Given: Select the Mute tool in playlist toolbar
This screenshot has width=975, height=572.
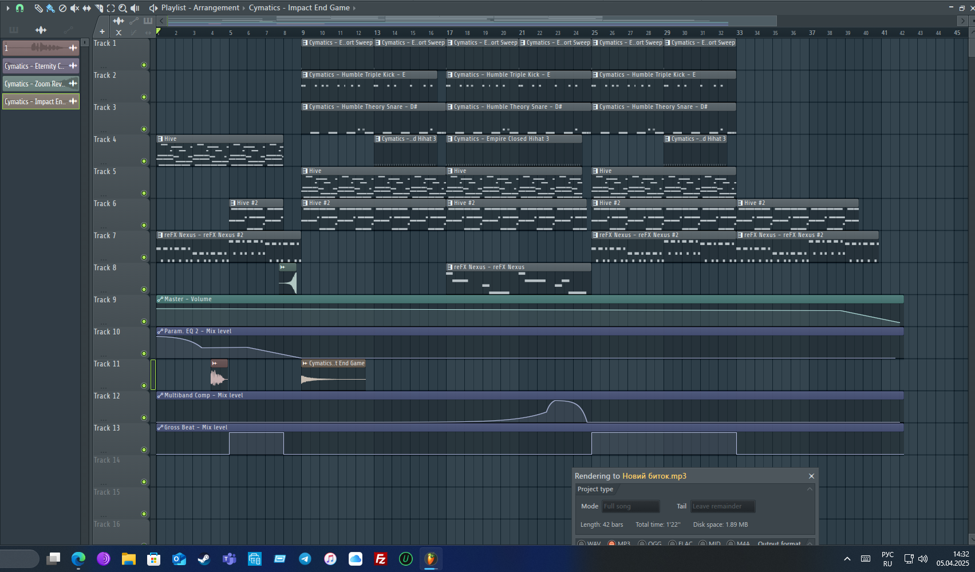Looking at the screenshot, I should [74, 8].
